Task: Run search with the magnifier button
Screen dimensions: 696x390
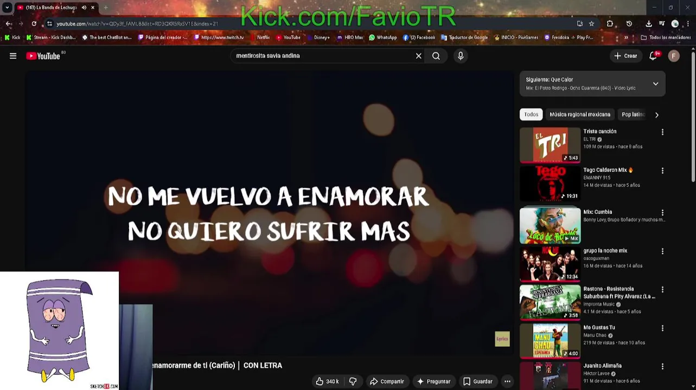Action: [436, 56]
